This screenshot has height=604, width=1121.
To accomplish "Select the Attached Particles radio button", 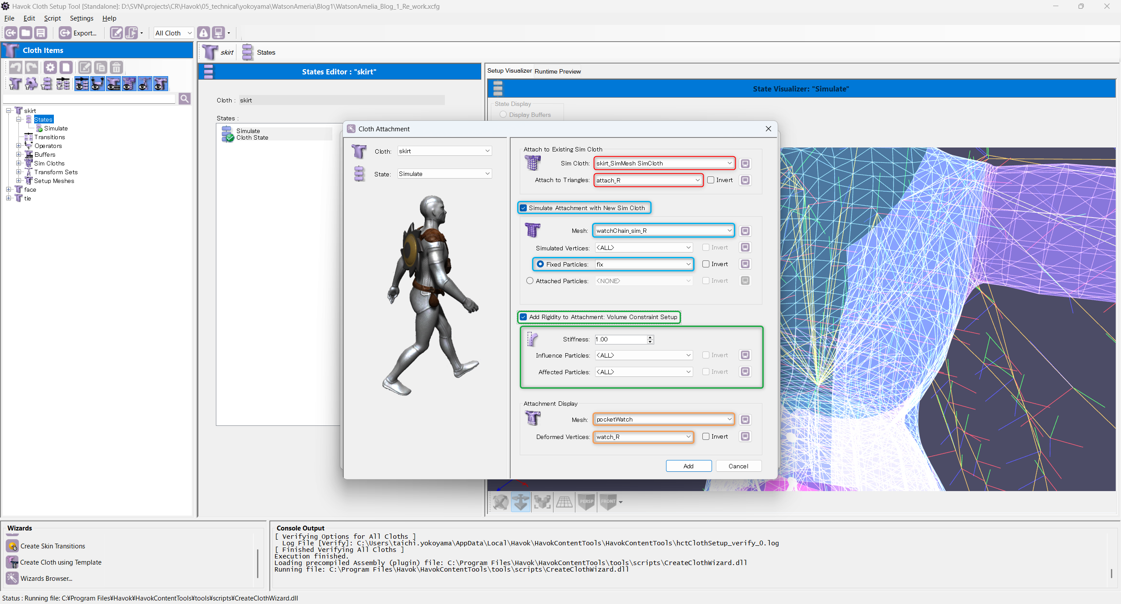I will (x=530, y=281).
